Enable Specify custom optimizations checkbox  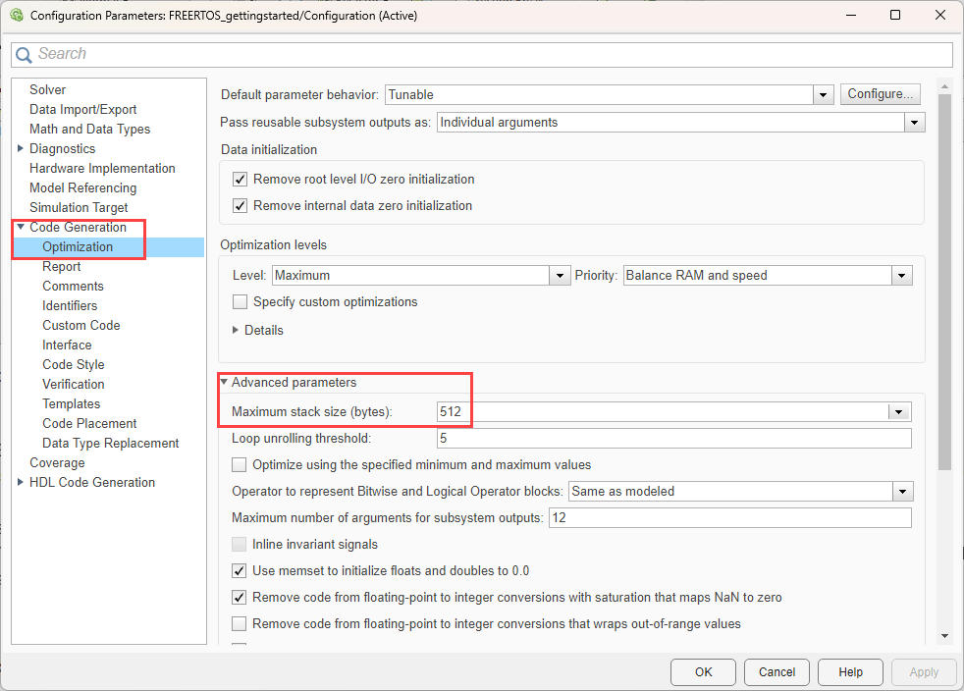(x=240, y=302)
